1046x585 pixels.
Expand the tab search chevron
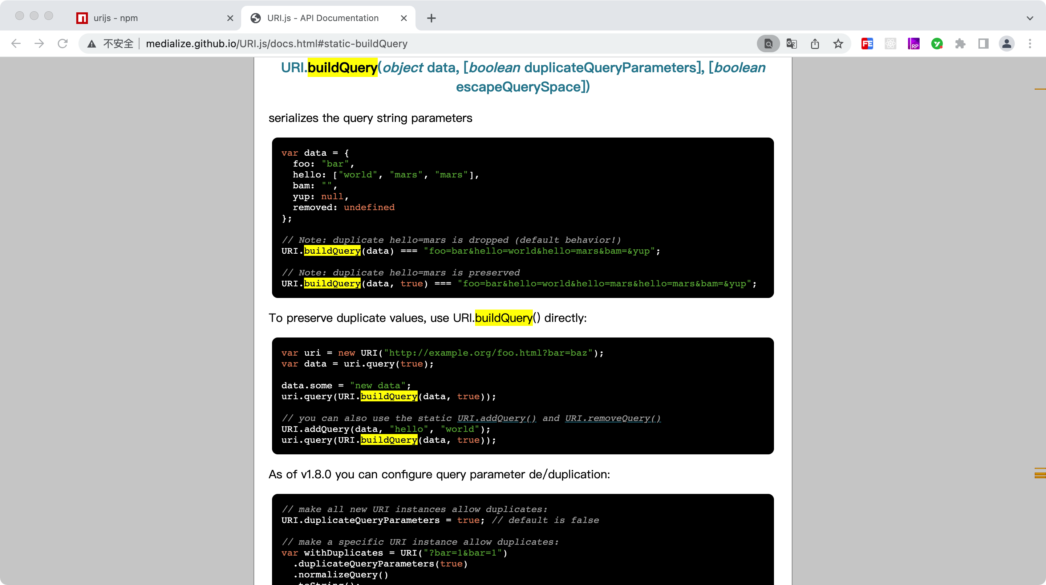point(1030,18)
